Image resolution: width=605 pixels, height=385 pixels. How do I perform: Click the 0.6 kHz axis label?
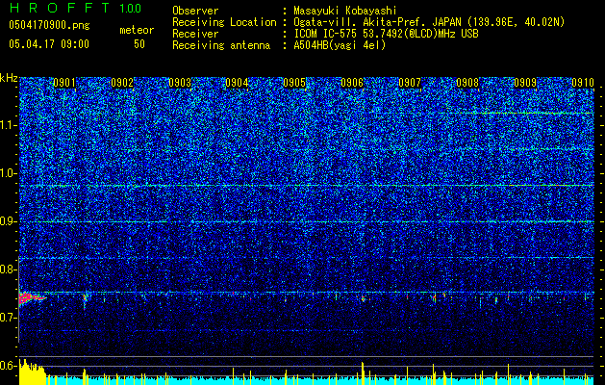tap(8, 366)
